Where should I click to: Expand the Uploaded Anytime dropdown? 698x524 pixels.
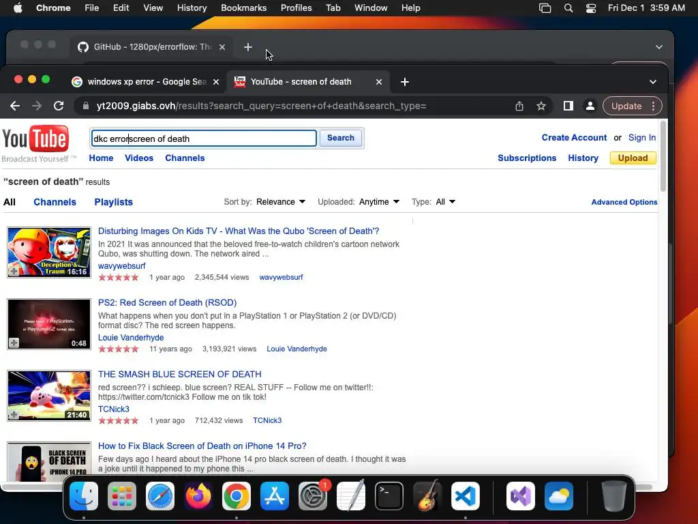[x=379, y=202]
